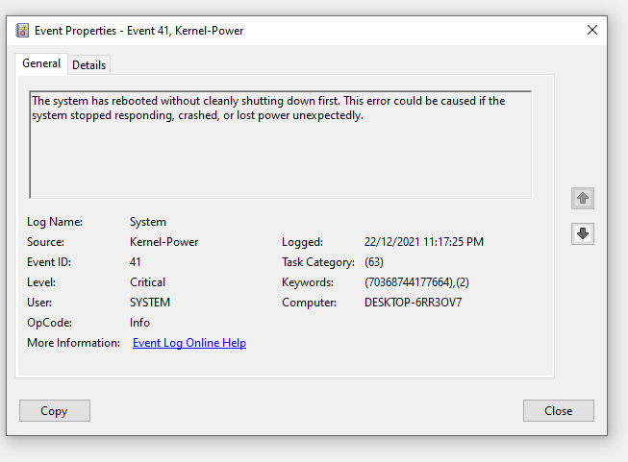This screenshot has width=628, height=462.
Task: Click the Event Properties title bar icon
Action: click(22, 31)
